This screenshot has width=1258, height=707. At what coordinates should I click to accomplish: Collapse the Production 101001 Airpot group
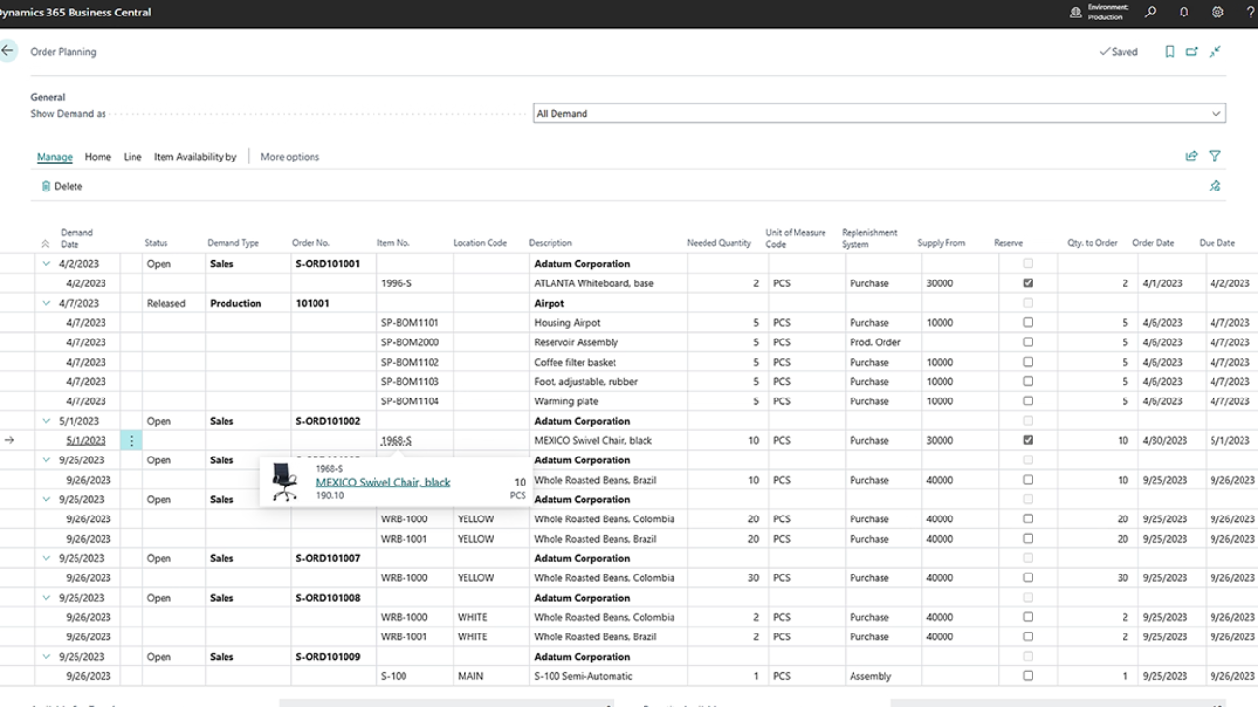pos(46,303)
